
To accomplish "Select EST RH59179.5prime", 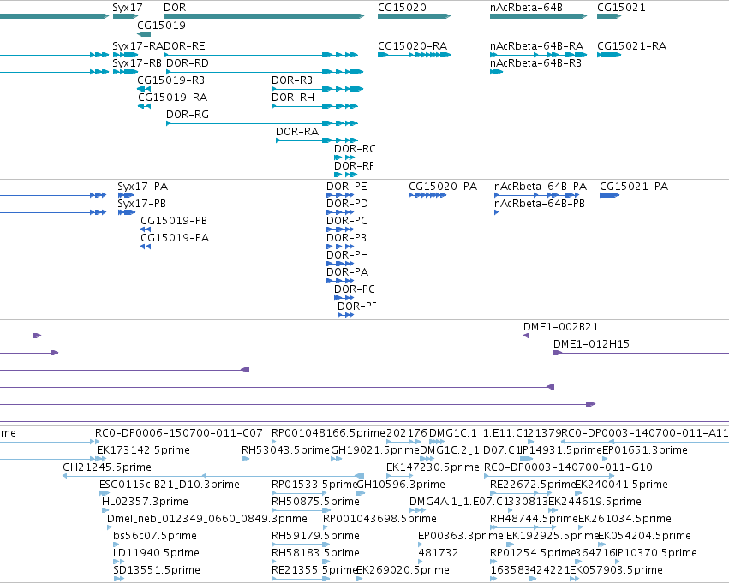I will pyautogui.click(x=301, y=544).
